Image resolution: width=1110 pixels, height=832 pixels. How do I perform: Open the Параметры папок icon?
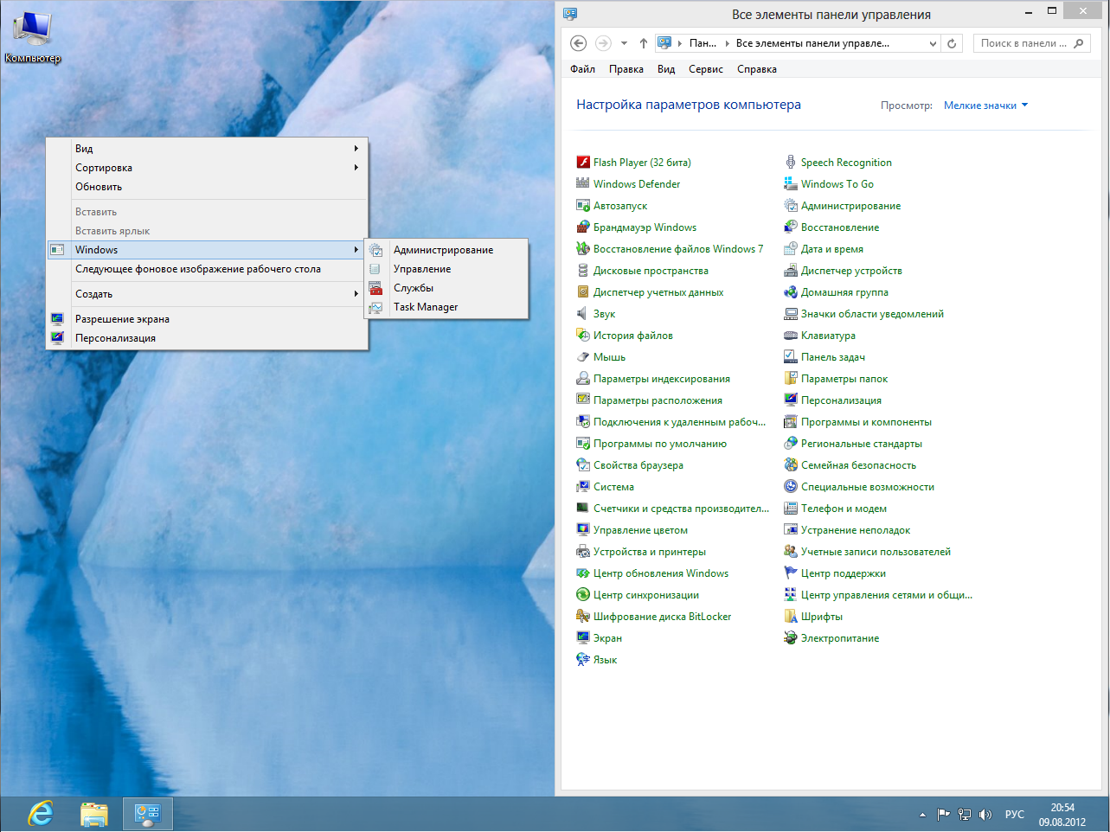coord(791,379)
